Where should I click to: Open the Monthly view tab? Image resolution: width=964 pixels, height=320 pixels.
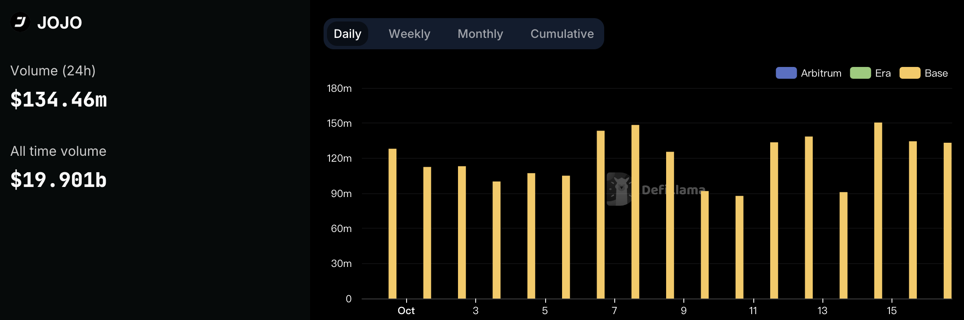[480, 34]
